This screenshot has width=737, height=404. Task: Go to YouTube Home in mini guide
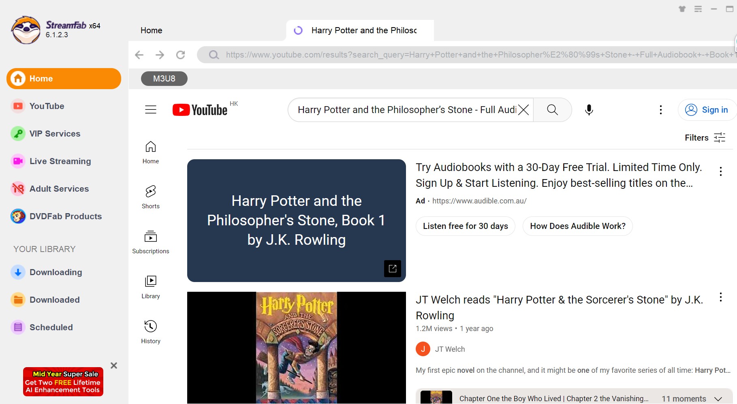click(x=151, y=152)
